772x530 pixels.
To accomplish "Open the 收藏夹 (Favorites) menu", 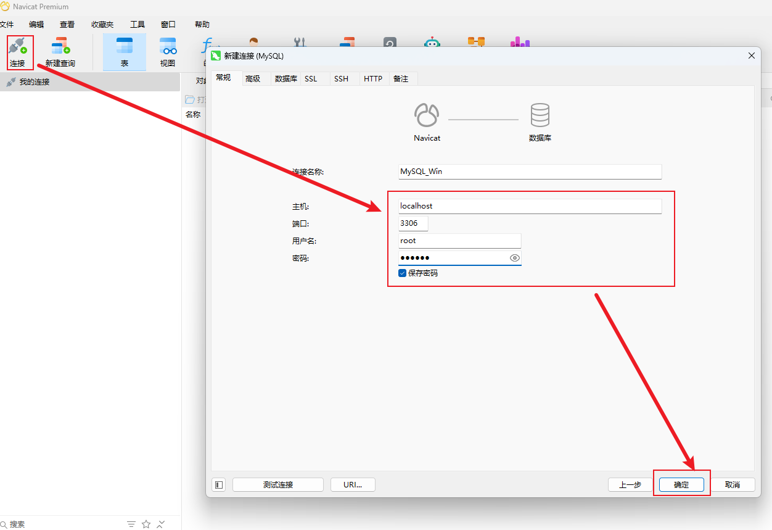I will click(x=102, y=25).
